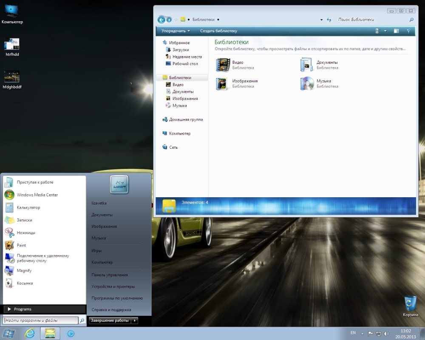Open the Изображения library icon
Image resolution: width=425 pixels, height=340 pixels.
tap(223, 84)
